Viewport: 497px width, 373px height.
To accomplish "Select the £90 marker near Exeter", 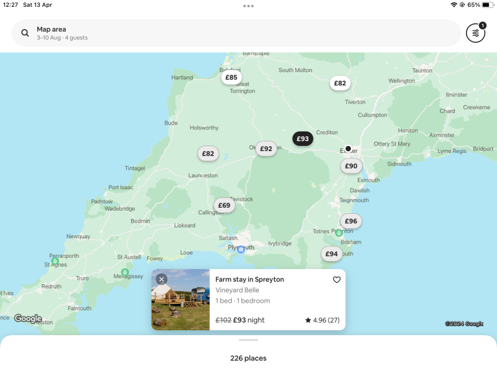I will click(351, 166).
